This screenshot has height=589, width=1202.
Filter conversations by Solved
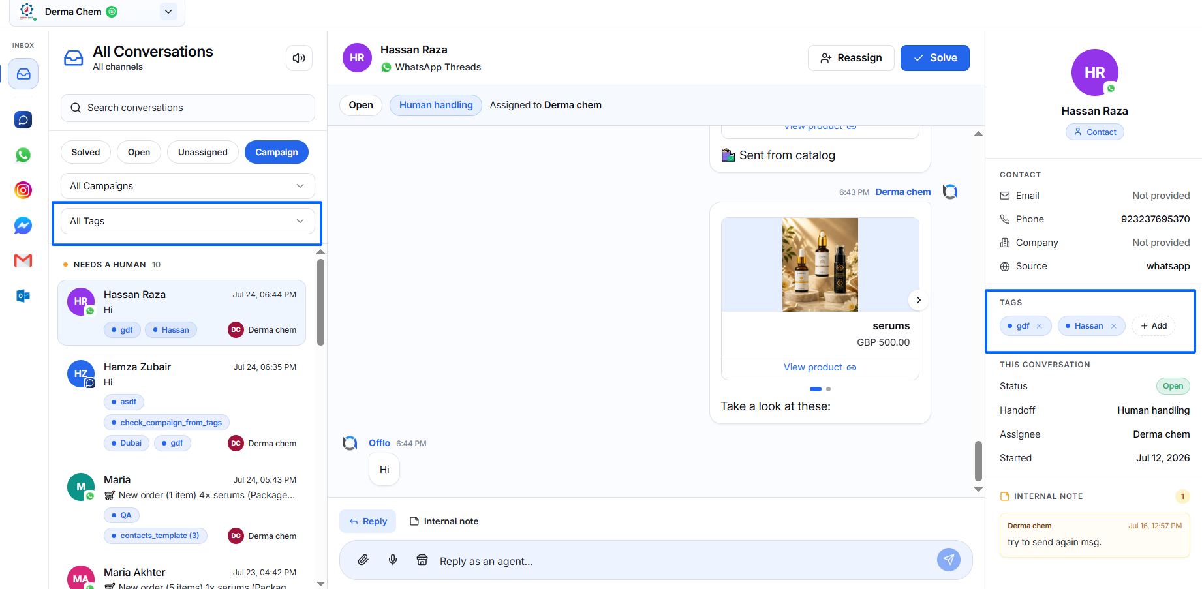[x=85, y=152]
